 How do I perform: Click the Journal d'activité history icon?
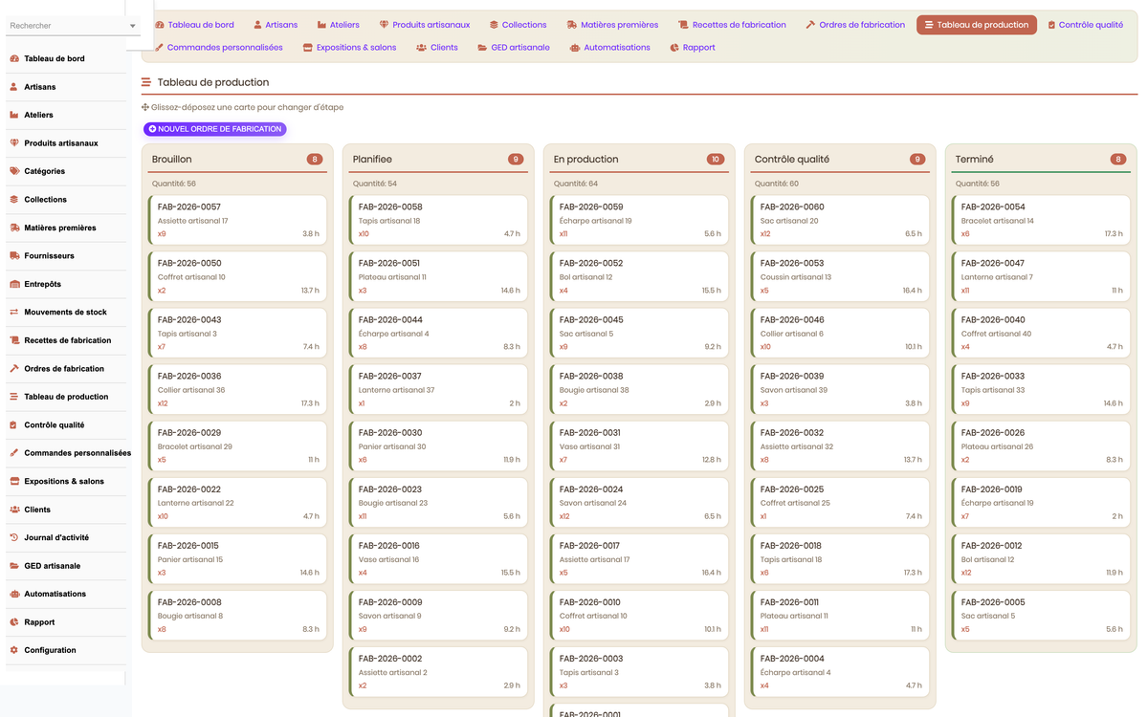pos(14,538)
